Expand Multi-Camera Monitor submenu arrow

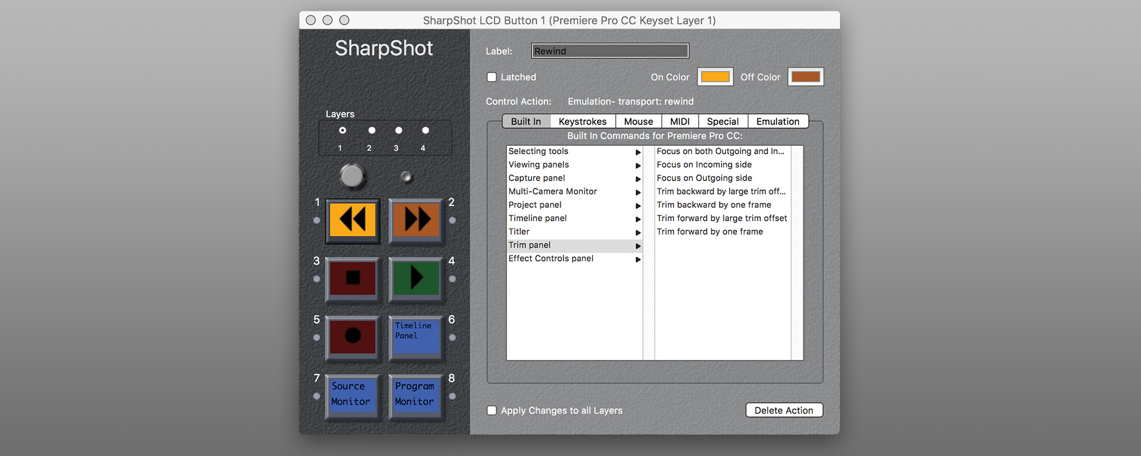pyautogui.click(x=638, y=192)
